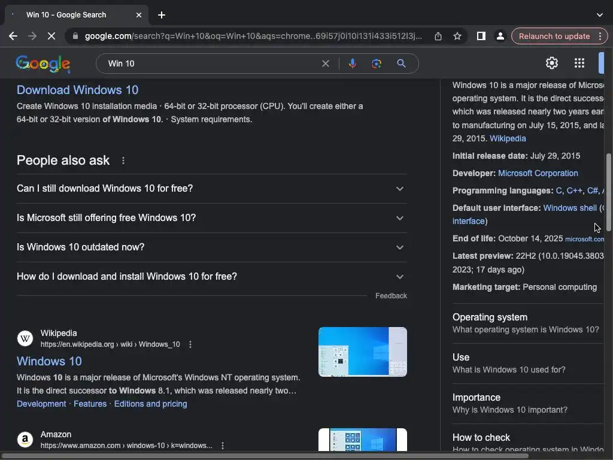Click the Amazon favicon in results
Screen dimensions: 613x460
(25, 439)
